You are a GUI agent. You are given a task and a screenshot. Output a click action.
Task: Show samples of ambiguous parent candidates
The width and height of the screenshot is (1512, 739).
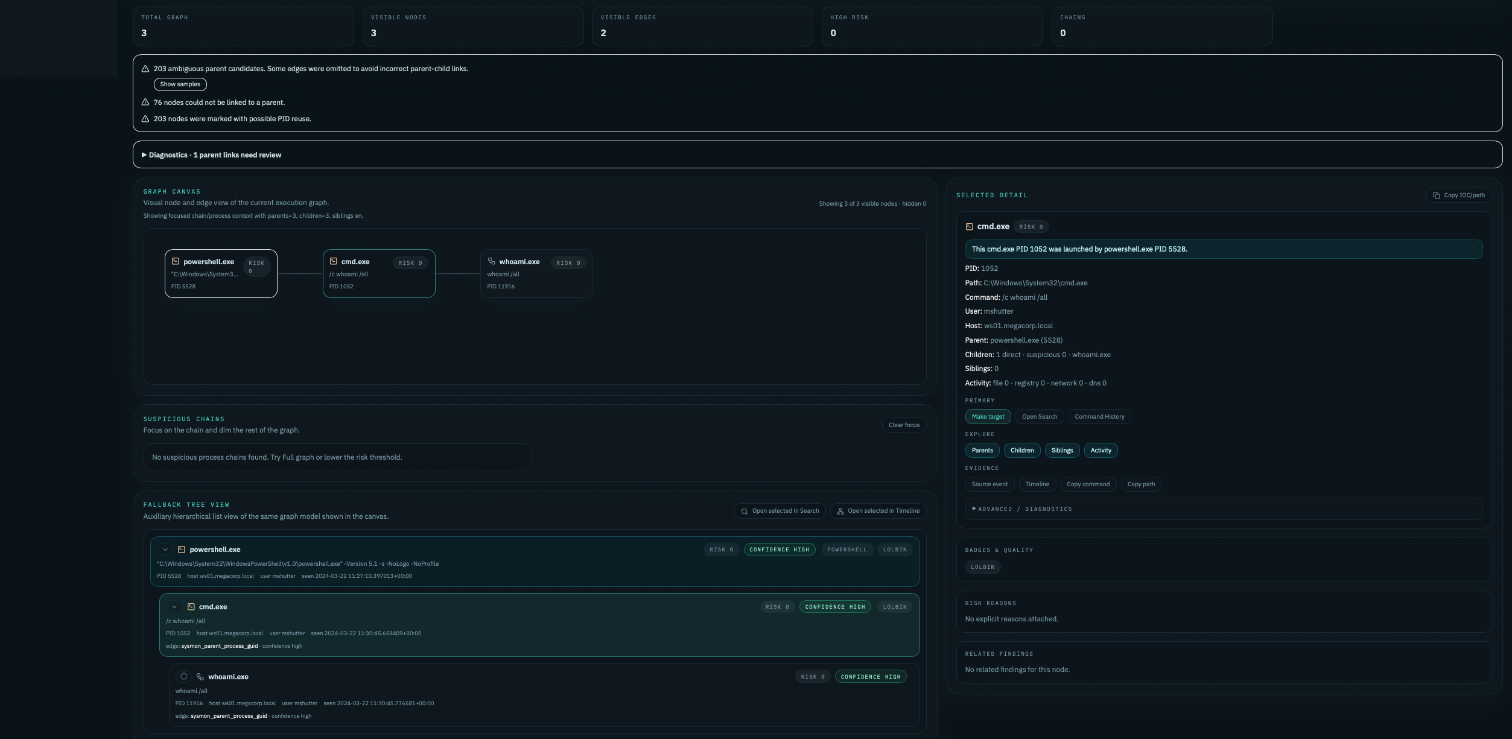coord(180,84)
